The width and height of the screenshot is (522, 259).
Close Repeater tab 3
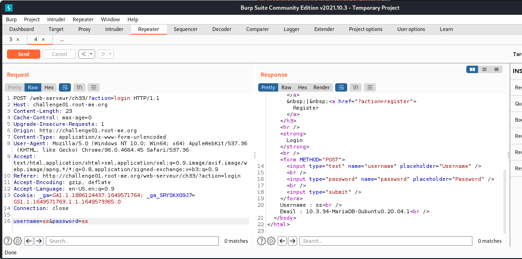tap(18, 39)
